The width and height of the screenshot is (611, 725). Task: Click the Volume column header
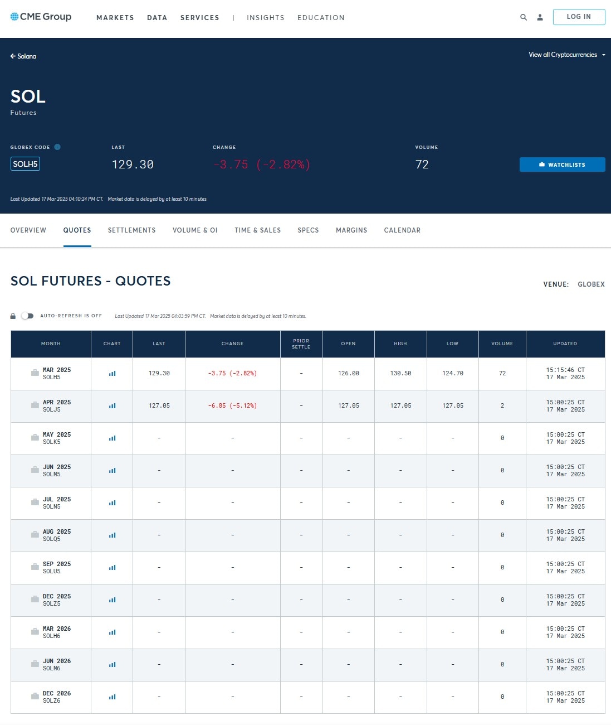tap(502, 344)
